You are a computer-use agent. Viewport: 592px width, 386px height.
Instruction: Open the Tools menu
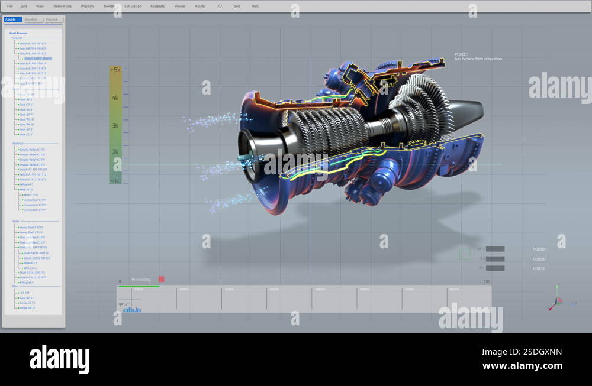pos(236,6)
